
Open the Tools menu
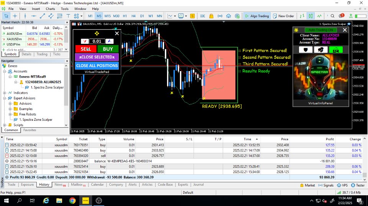coord(65,9)
